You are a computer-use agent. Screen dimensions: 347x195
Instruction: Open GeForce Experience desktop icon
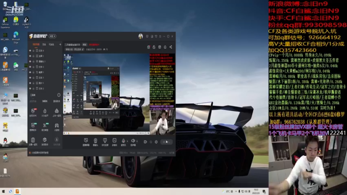point(5,23)
